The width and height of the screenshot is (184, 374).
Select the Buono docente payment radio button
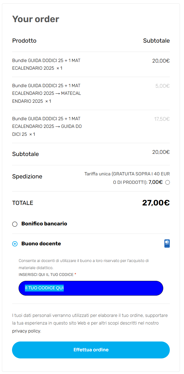pyautogui.click(x=15, y=244)
